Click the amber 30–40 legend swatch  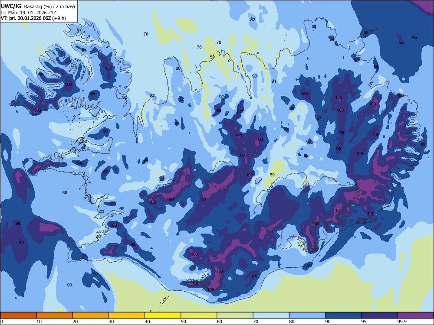click(127, 315)
